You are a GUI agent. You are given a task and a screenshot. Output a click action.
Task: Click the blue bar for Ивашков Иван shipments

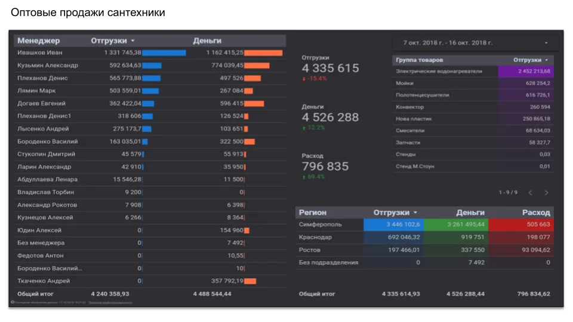(x=164, y=53)
